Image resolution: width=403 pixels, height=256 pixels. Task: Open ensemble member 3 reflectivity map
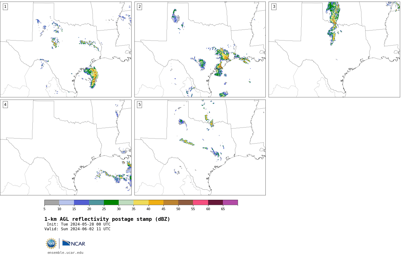click(334, 49)
